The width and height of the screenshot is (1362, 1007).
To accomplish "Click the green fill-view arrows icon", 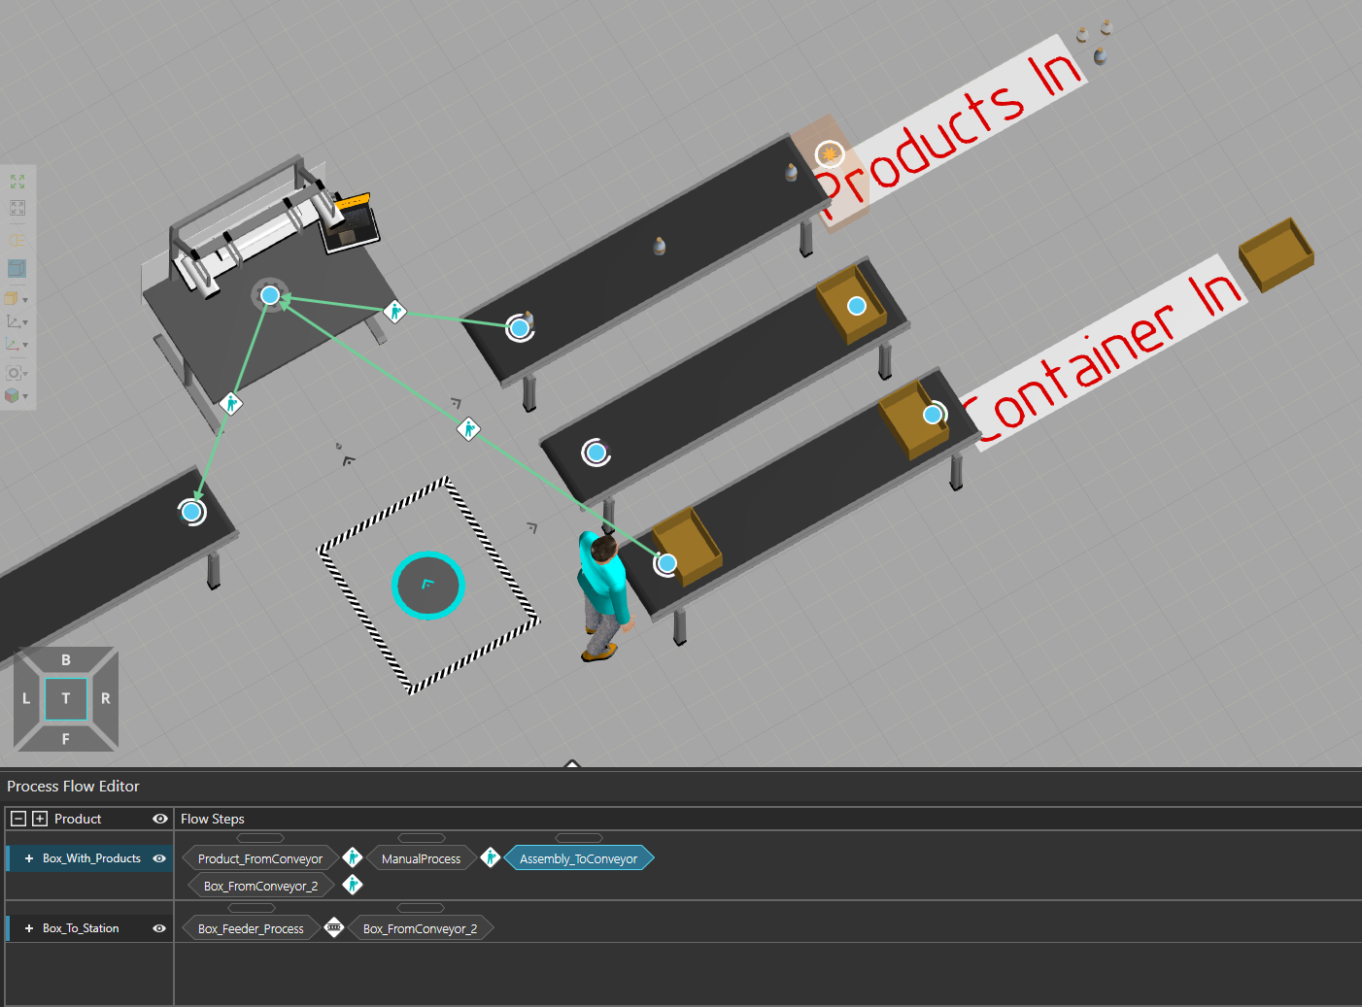I will tap(17, 182).
